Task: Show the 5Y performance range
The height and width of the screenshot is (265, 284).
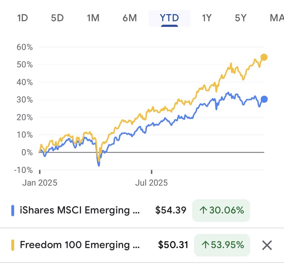Action: point(241,18)
